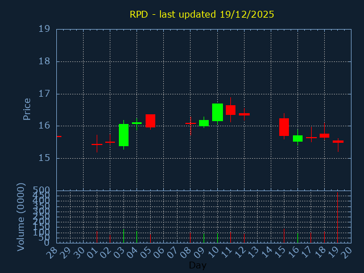Screen dimensions: 364x273
Task: Click the red candlestick on day 05
Action: point(150,121)
